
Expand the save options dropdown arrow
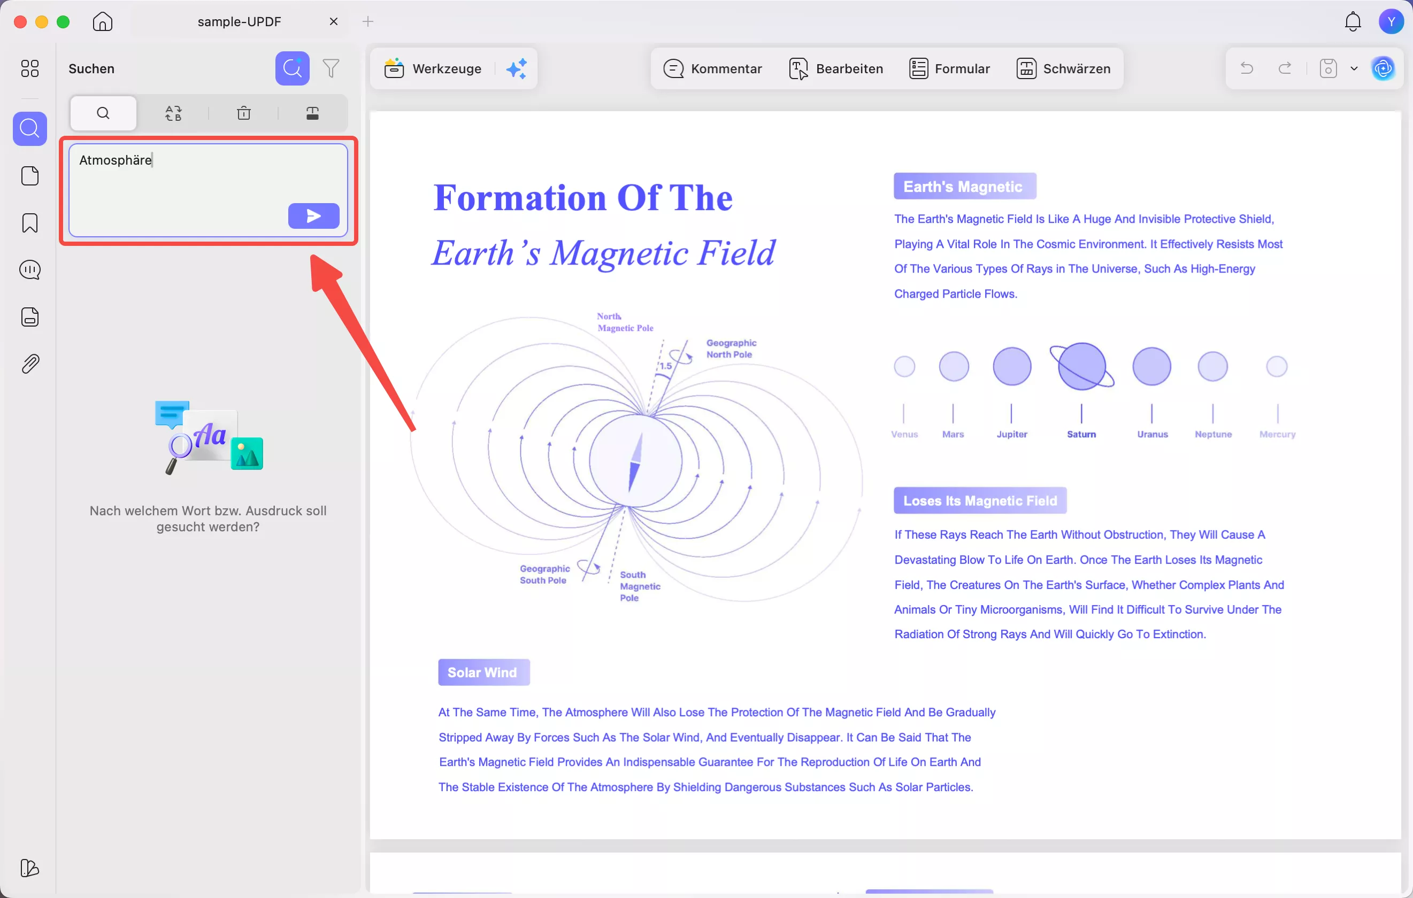(x=1354, y=68)
